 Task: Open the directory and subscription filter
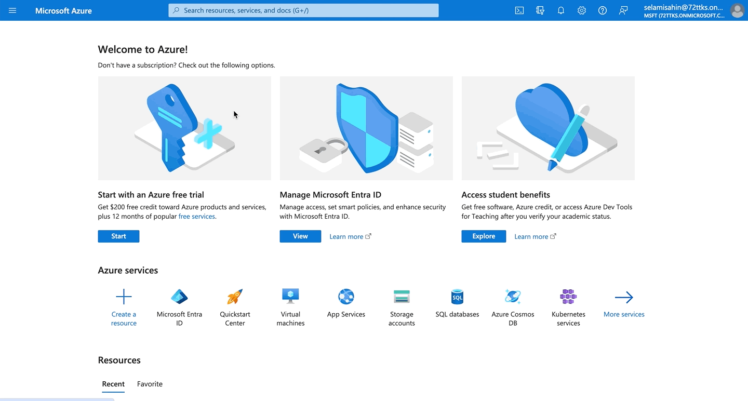tap(540, 10)
